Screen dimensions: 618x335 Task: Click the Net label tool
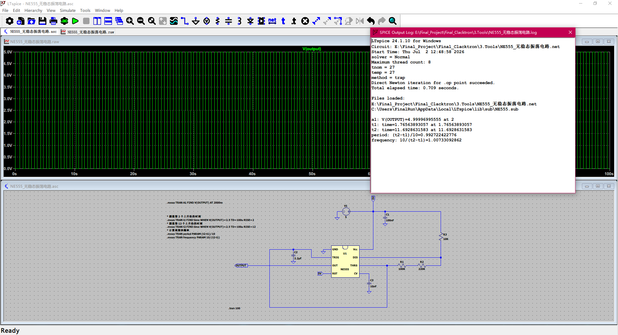[272, 21]
